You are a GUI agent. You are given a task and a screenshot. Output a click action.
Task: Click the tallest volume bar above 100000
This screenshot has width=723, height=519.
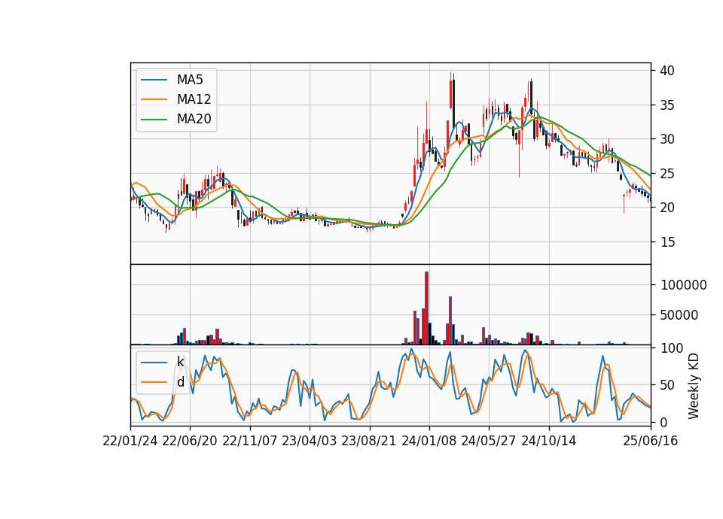click(426, 308)
